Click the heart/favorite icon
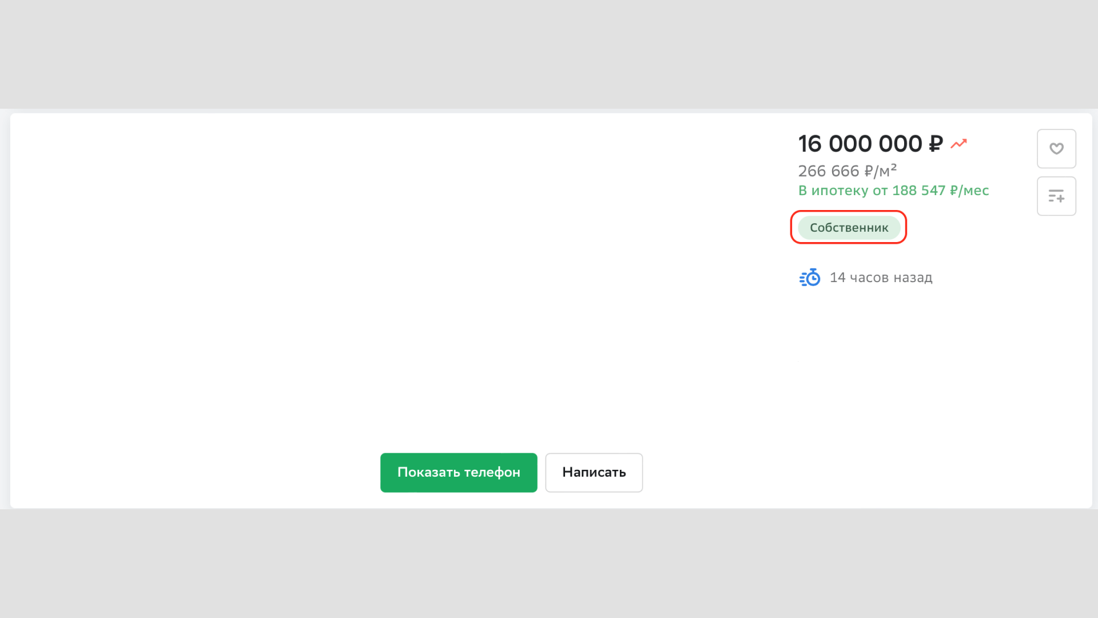 coord(1056,149)
